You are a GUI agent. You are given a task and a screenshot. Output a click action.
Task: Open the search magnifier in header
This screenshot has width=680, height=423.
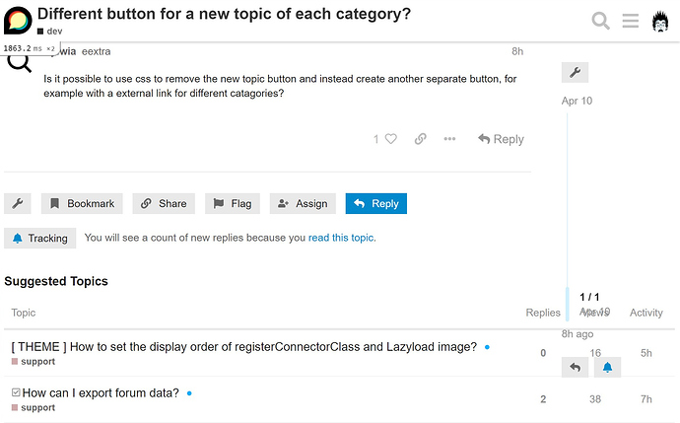[600, 21]
